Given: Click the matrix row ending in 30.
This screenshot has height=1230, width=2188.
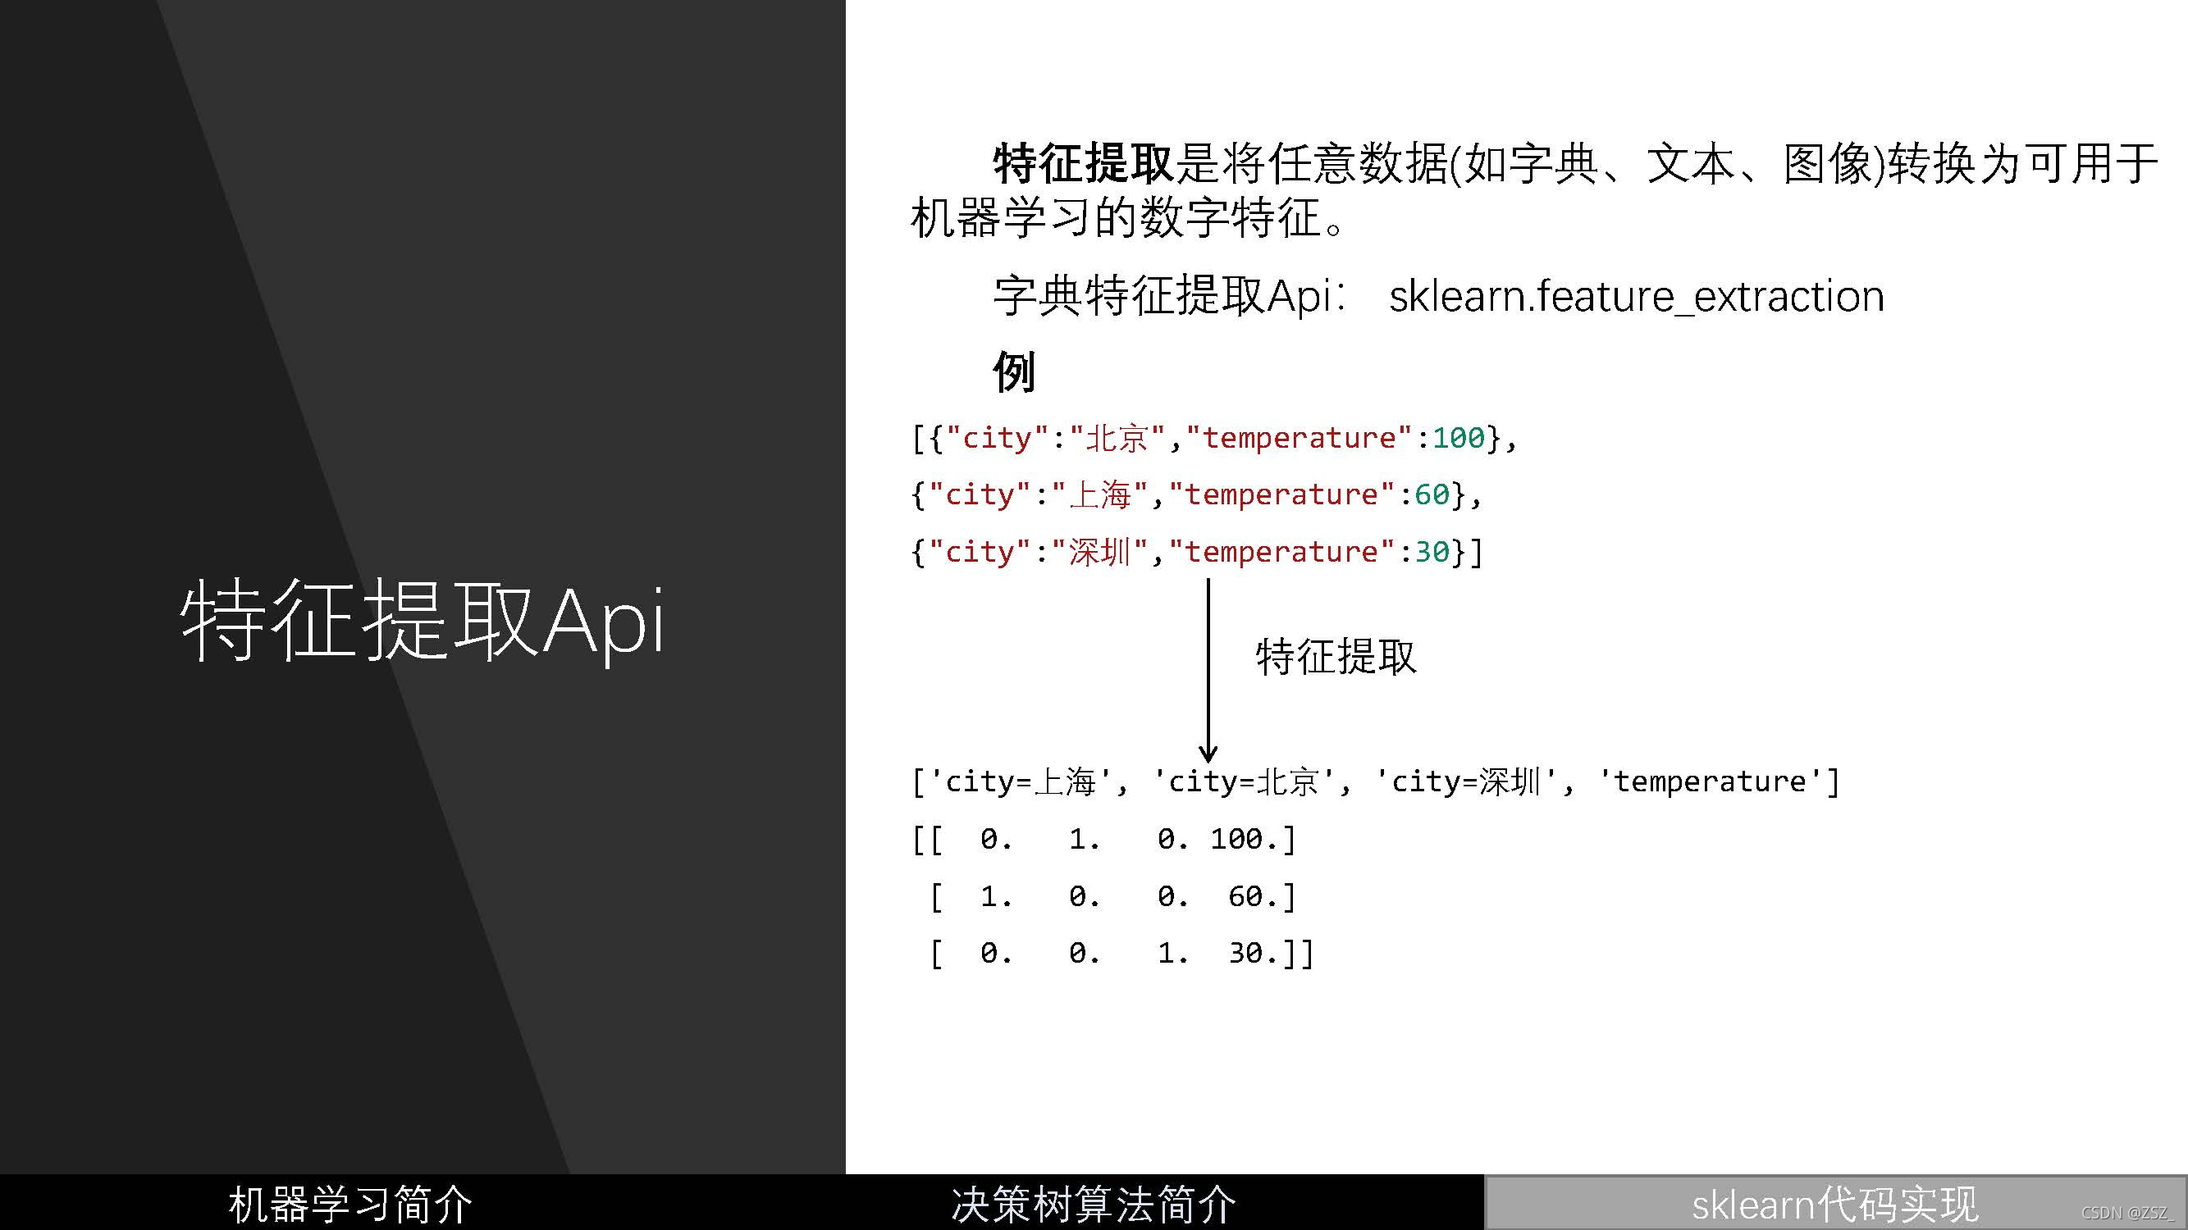Looking at the screenshot, I should click(1121, 954).
